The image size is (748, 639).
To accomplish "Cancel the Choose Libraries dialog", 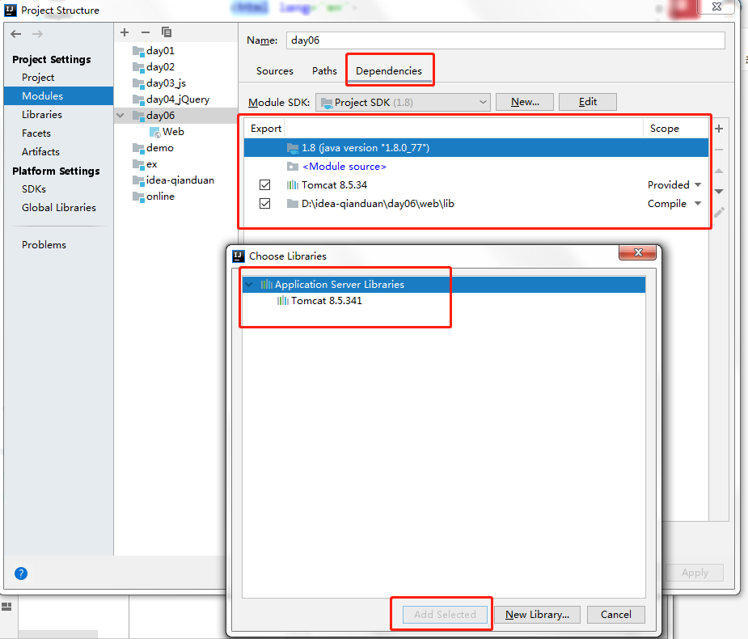I will click(x=616, y=615).
